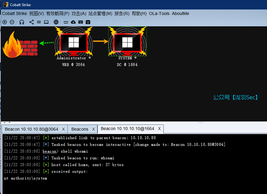
Task: Expand pane with the down arrow
Action: [x=10, y=122]
